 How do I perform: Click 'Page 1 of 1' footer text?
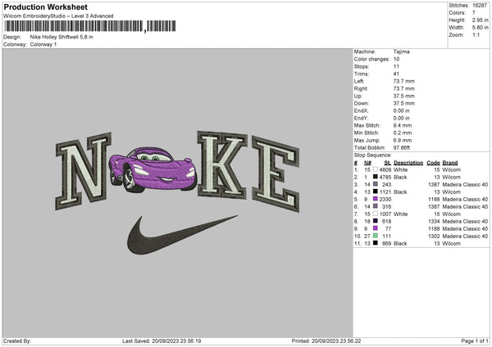pos(475,341)
